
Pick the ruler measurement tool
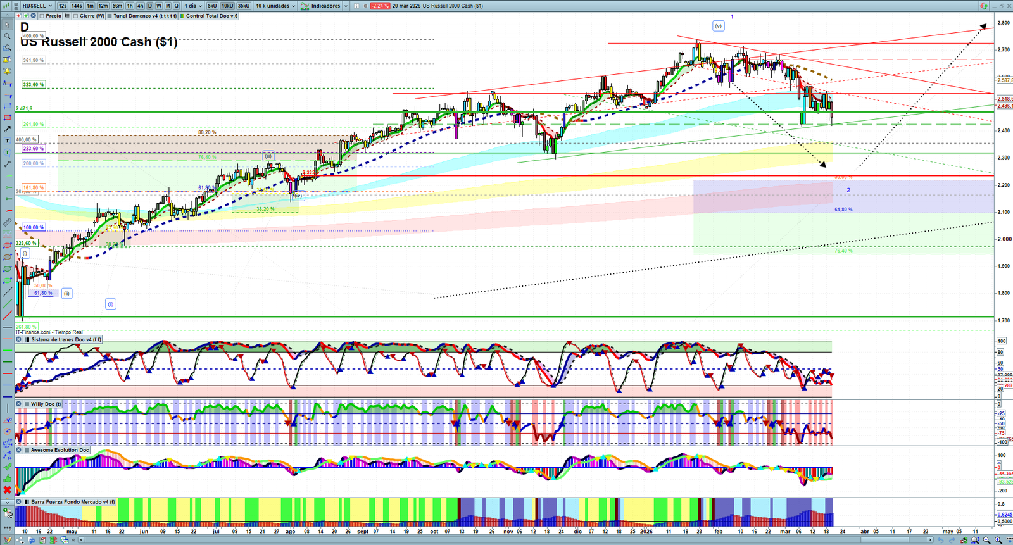(x=7, y=222)
